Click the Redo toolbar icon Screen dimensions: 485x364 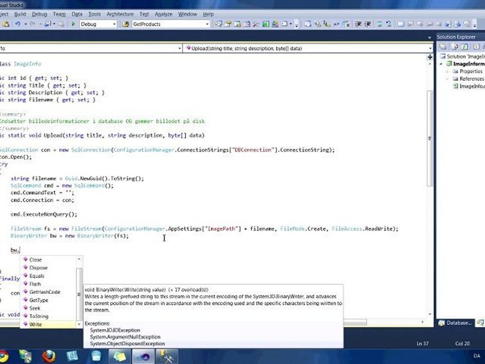(32, 24)
